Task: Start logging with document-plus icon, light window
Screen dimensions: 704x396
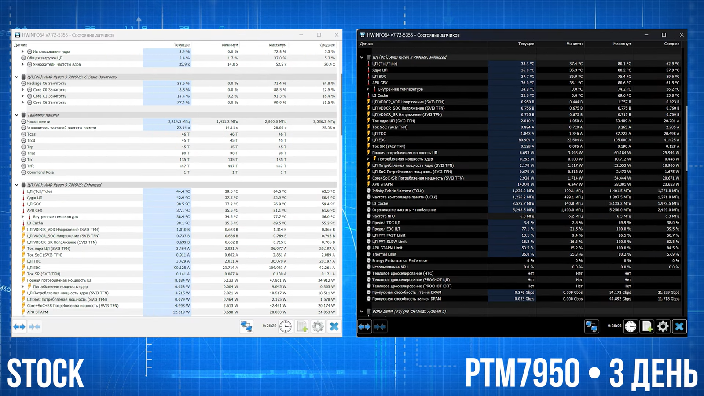Action: (302, 326)
